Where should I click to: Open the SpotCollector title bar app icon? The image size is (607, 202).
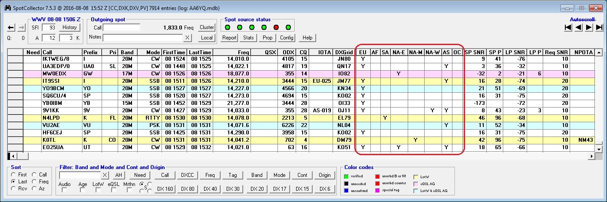pyautogui.click(x=7, y=8)
